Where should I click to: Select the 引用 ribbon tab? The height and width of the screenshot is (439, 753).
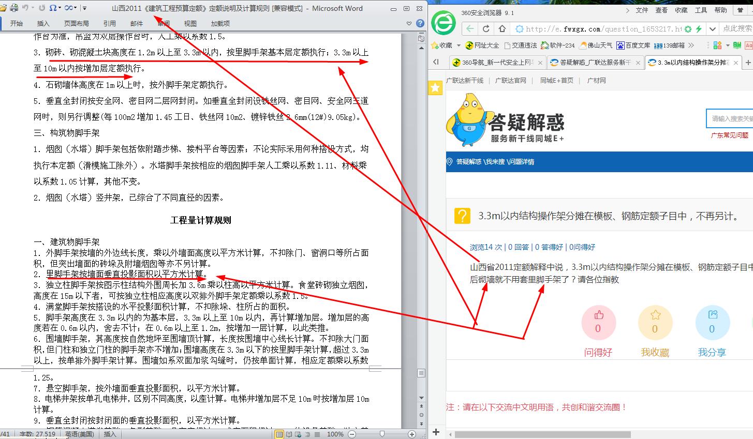coord(110,23)
